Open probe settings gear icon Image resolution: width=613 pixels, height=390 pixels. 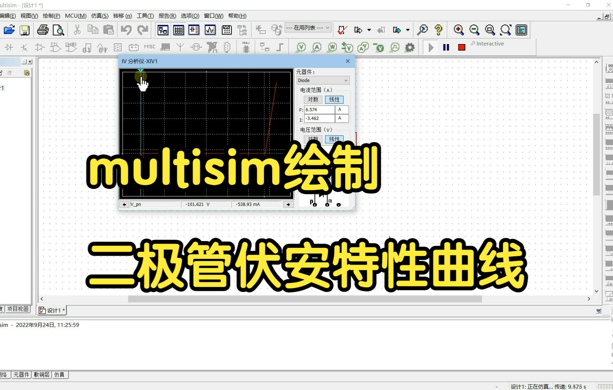410,47
